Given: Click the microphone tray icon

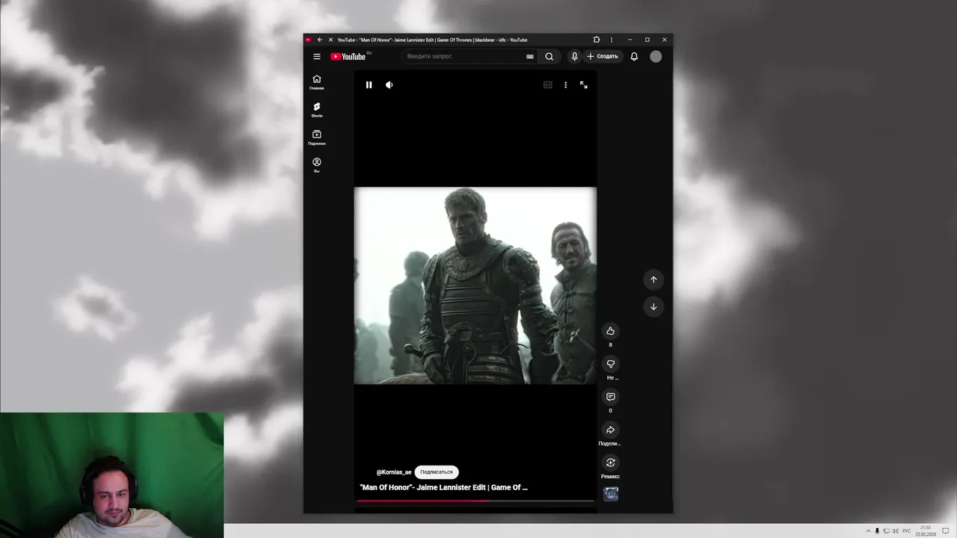Looking at the screenshot, I should pyautogui.click(x=877, y=531).
